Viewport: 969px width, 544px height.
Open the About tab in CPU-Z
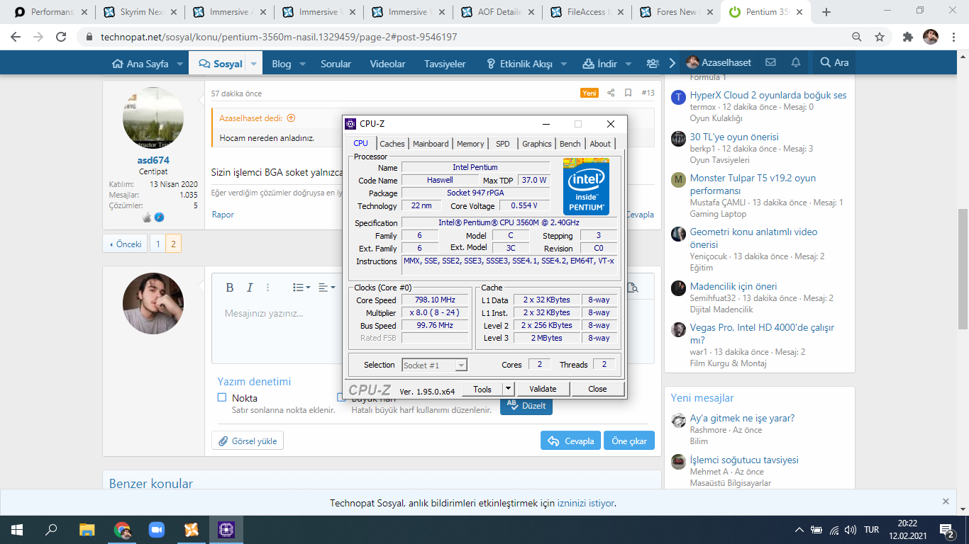pyautogui.click(x=600, y=144)
